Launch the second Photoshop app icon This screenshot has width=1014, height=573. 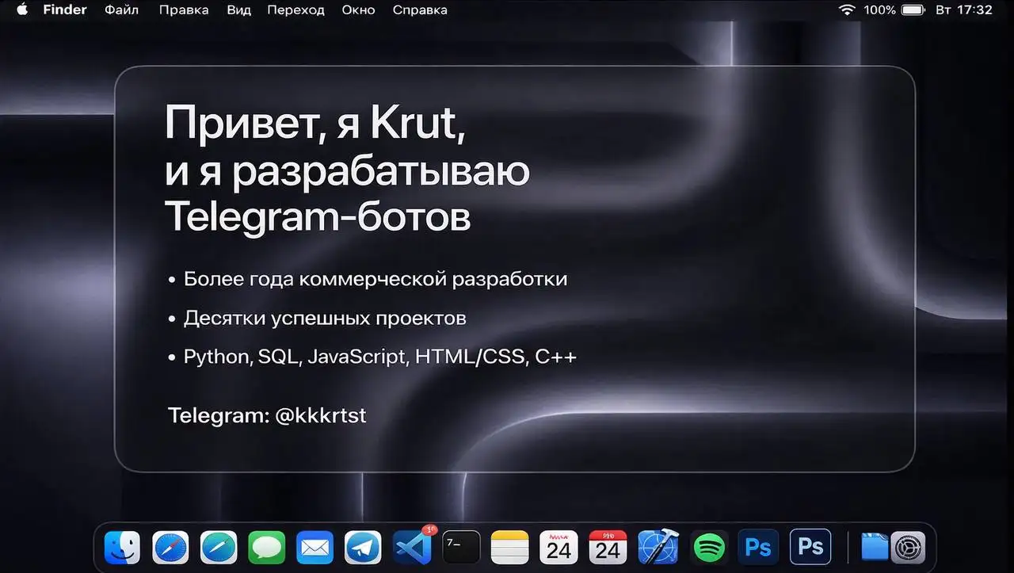point(810,547)
